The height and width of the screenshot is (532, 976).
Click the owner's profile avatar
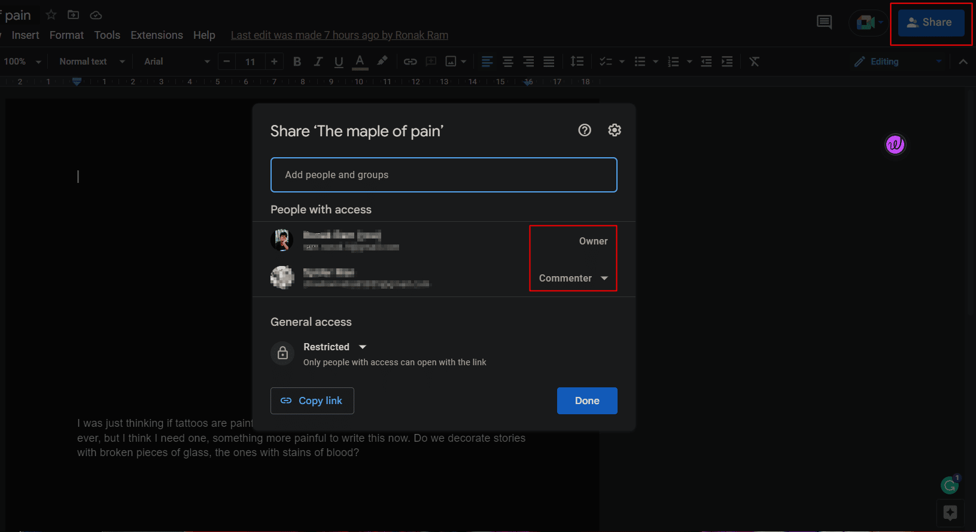(x=282, y=240)
